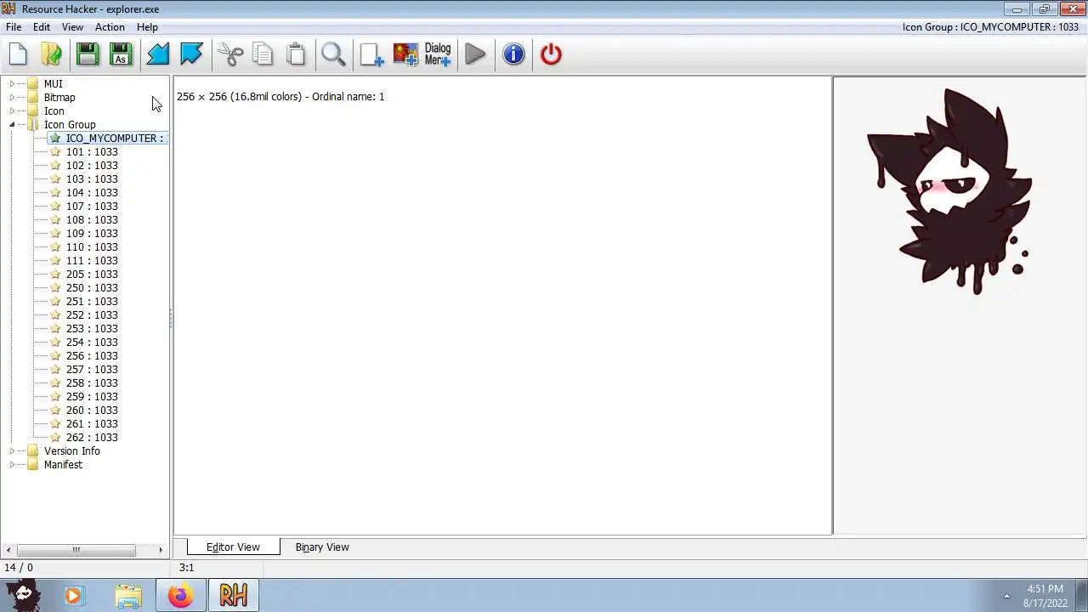The width and height of the screenshot is (1088, 612).
Task: Switch to the Editor View tab
Action: 233,547
